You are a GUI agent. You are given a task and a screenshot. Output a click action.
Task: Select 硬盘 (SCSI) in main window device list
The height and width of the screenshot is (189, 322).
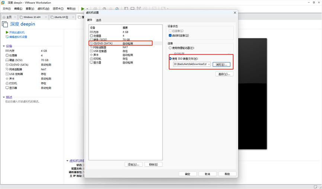[29, 60]
